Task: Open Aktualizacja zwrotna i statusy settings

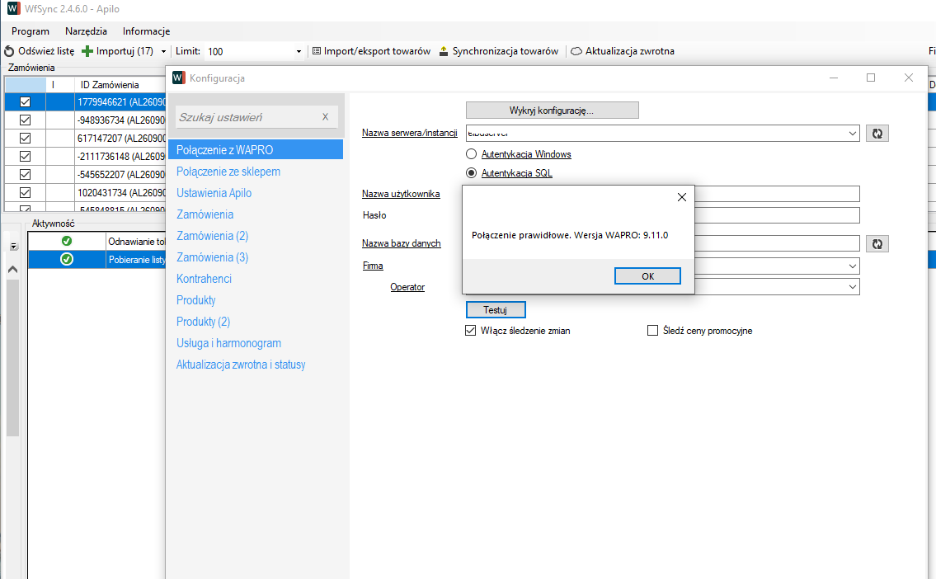Action: point(241,365)
